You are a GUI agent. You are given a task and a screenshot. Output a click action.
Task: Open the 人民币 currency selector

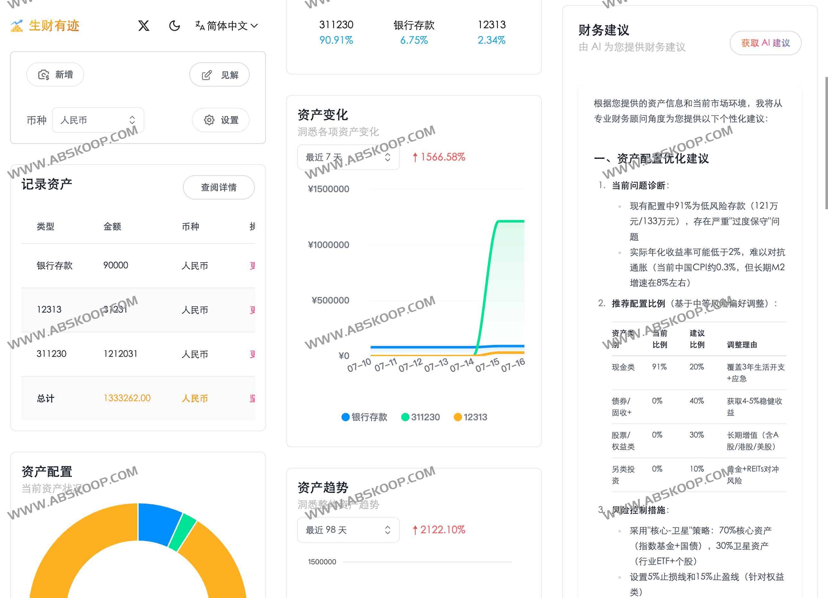(98, 120)
